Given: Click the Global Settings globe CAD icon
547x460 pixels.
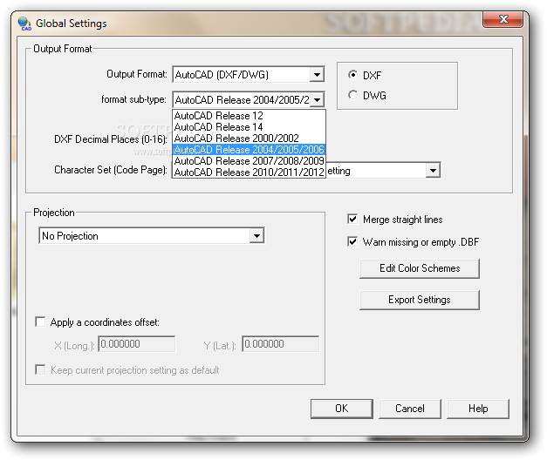Looking at the screenshot, I should click(x=24, y=24).
